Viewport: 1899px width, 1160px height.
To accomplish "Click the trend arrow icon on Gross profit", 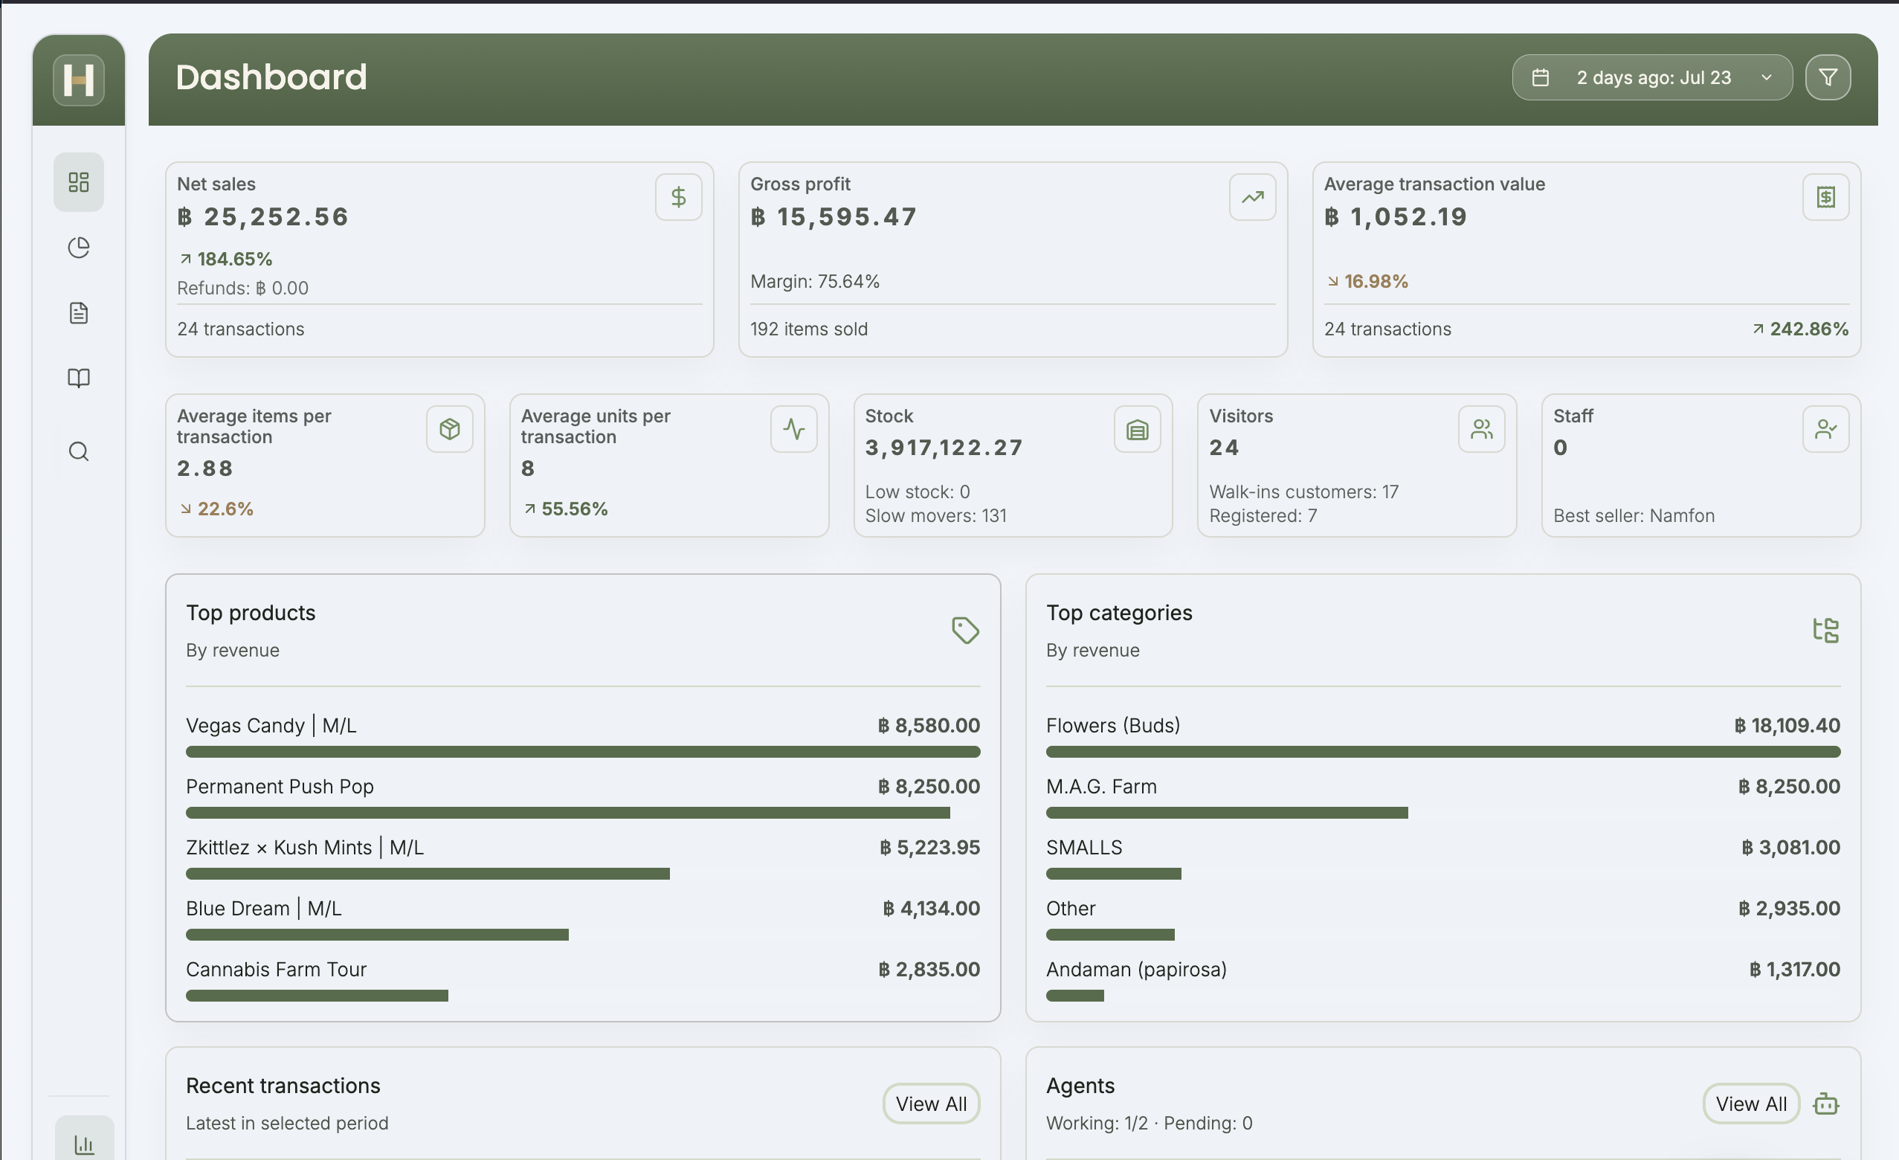I will (x=1252, y=197).
